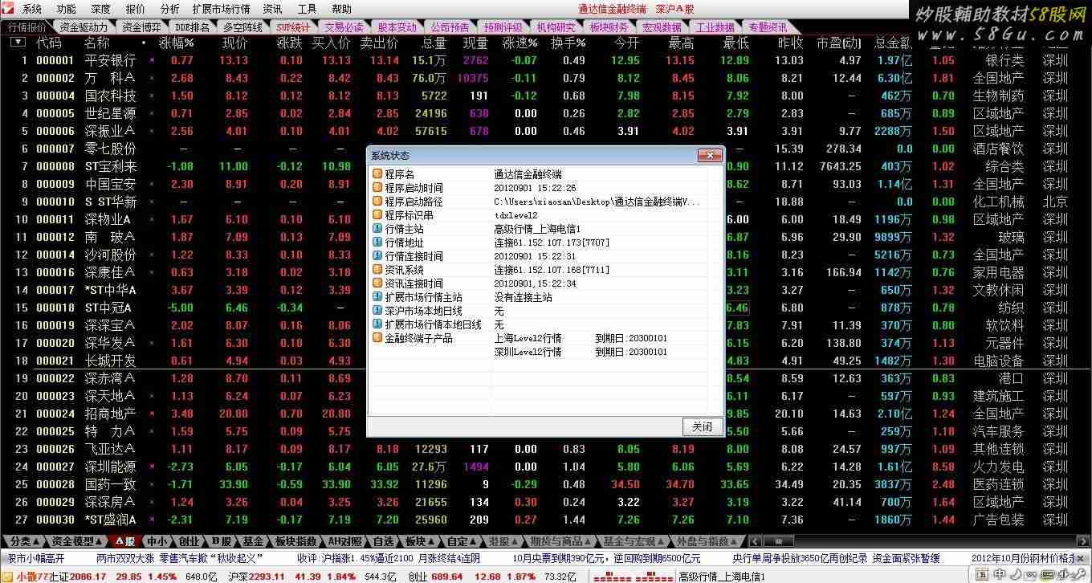Image resolution: width=1092 pixels, height=583 pixels.
Task: Click the blue icon beside 行情主站
Action: [x=377, y=229]
